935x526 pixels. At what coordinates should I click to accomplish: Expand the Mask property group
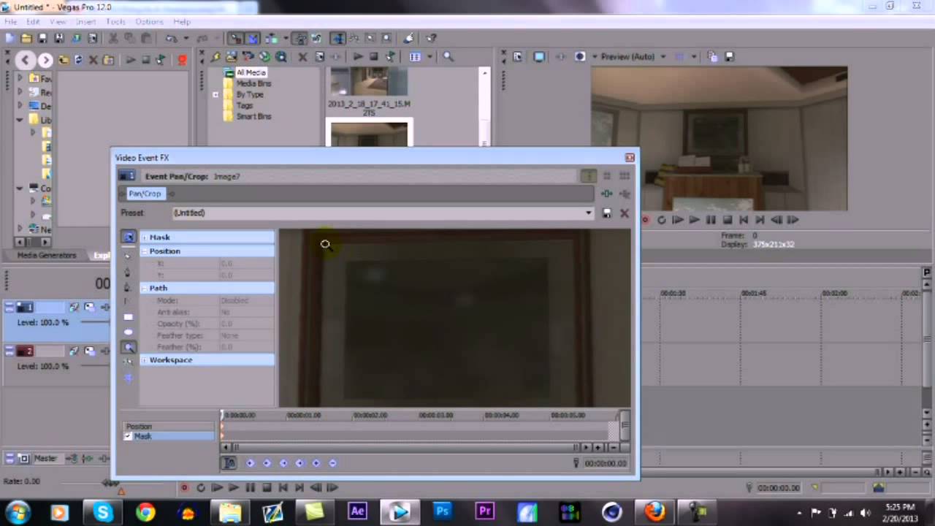click(x=145, y=237)
